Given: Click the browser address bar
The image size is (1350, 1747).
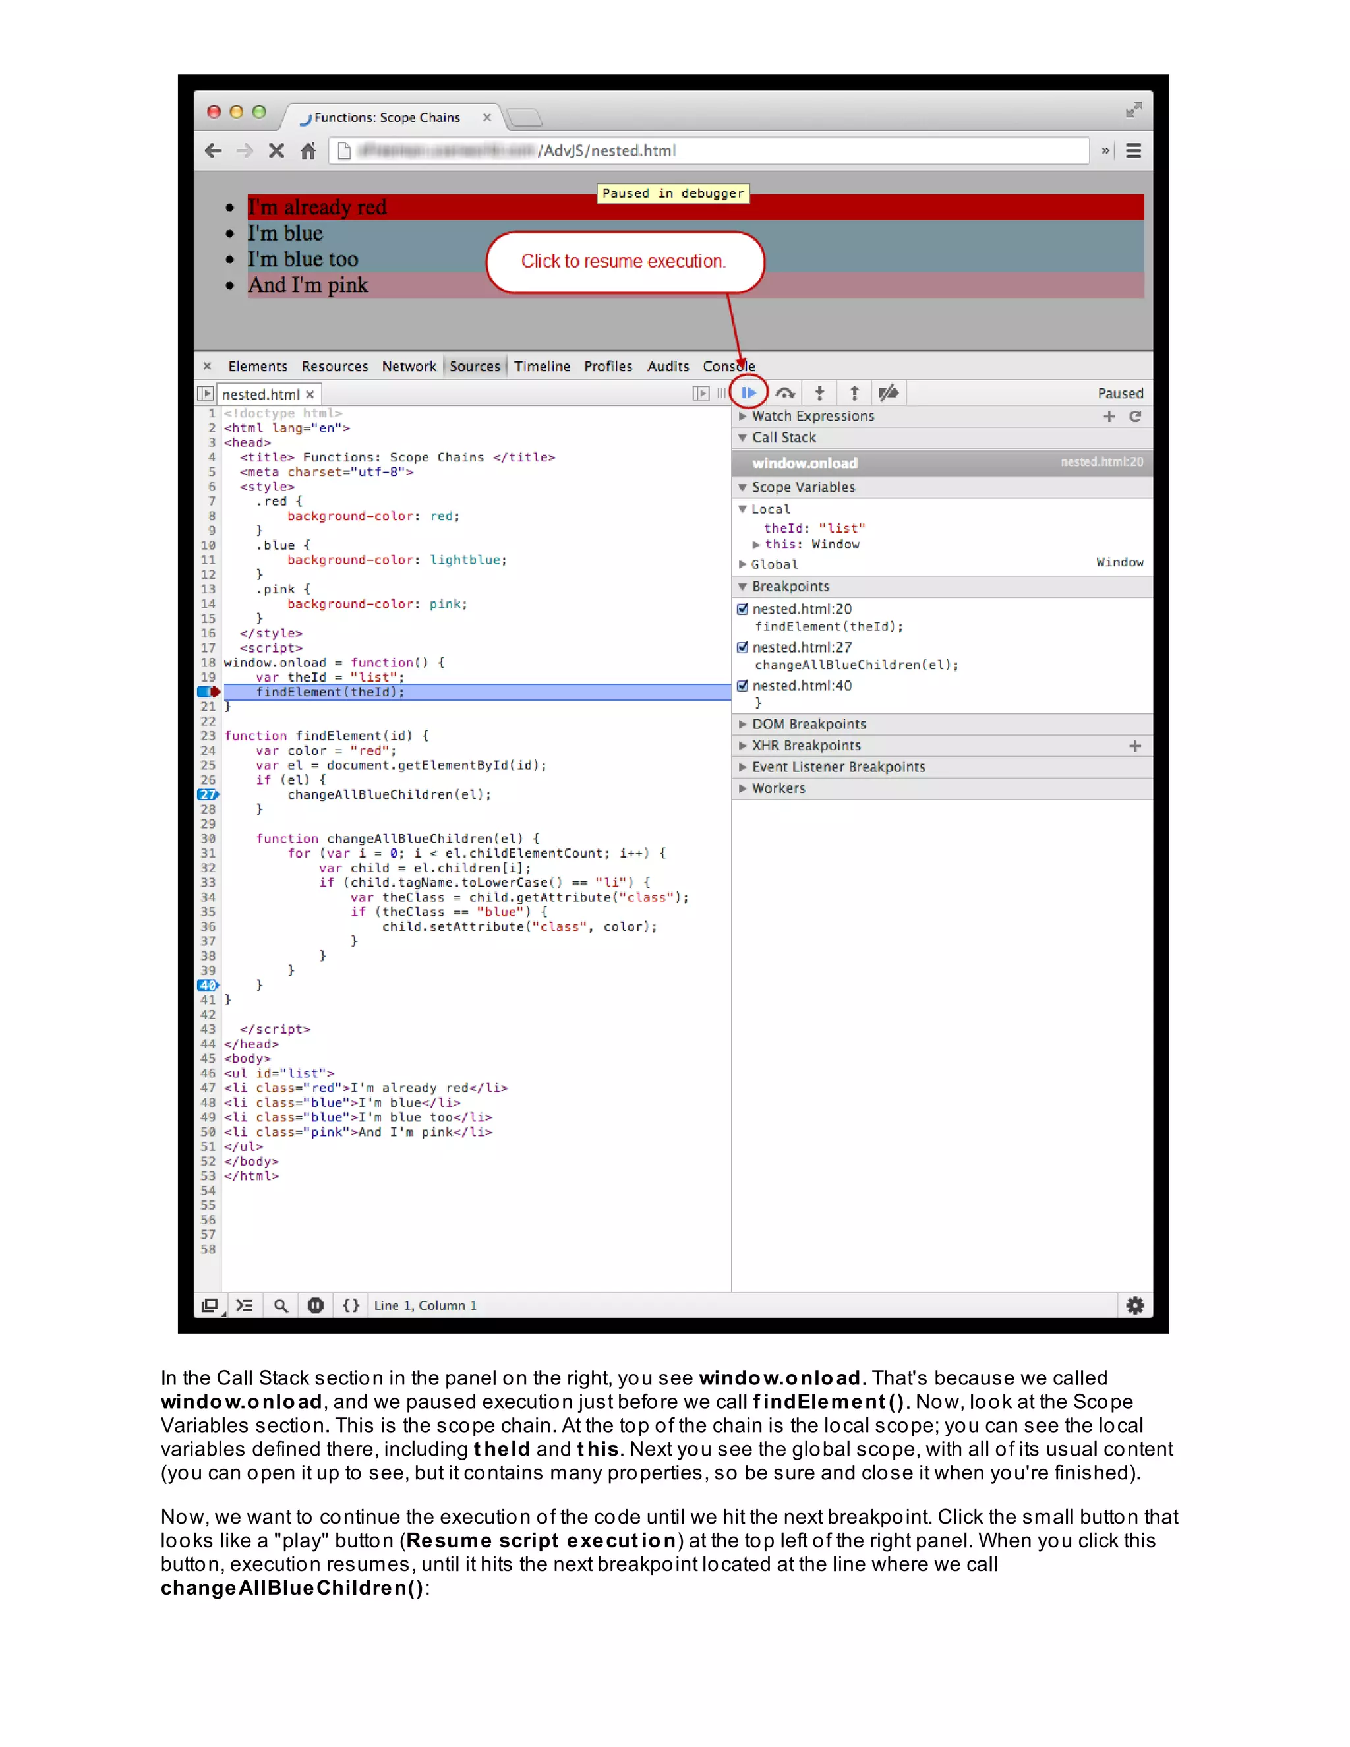Looking at the screenshot, I should (x=709, y=150).
